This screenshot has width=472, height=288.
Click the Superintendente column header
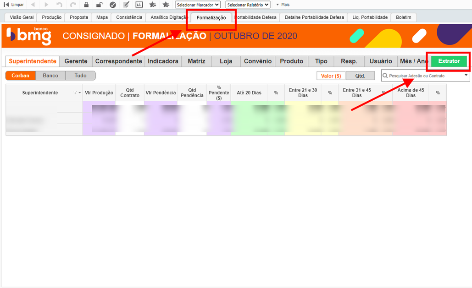pos(44,92)
